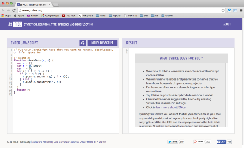This screenshot has width=244, height=148.
Task: Open a new browser tab
Action: coord(56,5)
